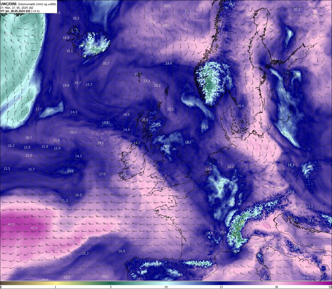This screenshot has height=289, width=332.
Task: Click the map value '19.5'
Action: 126,115
